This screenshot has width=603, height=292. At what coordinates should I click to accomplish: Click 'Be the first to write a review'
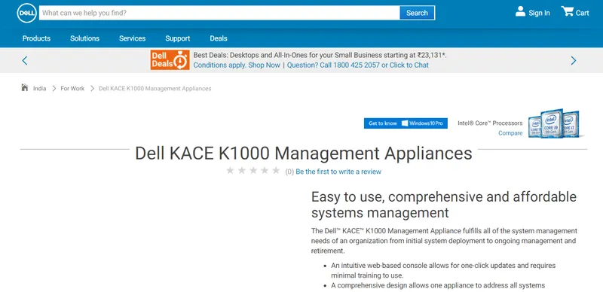(338, 172)
